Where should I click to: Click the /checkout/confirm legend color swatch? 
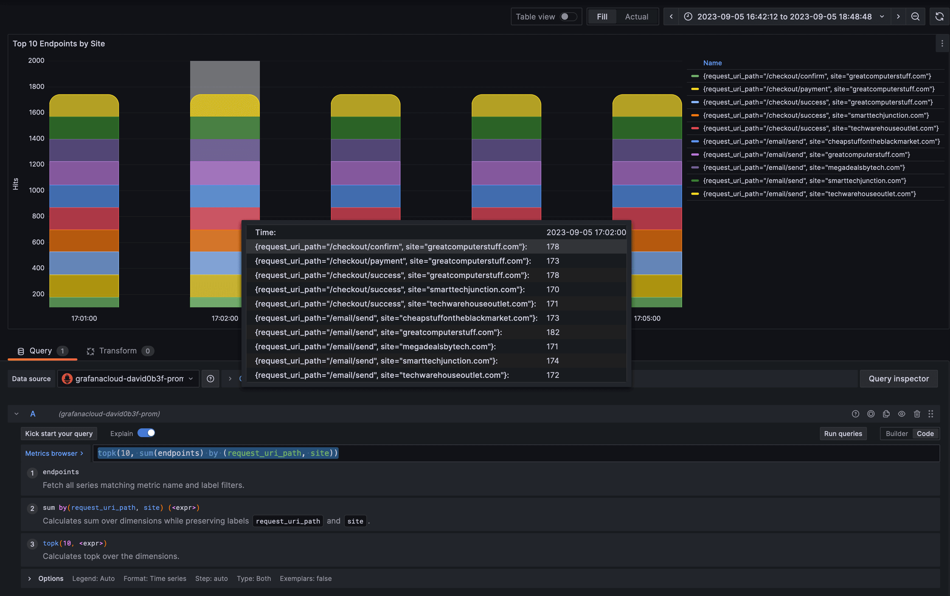pyautogui.click(x=695, y=76)
